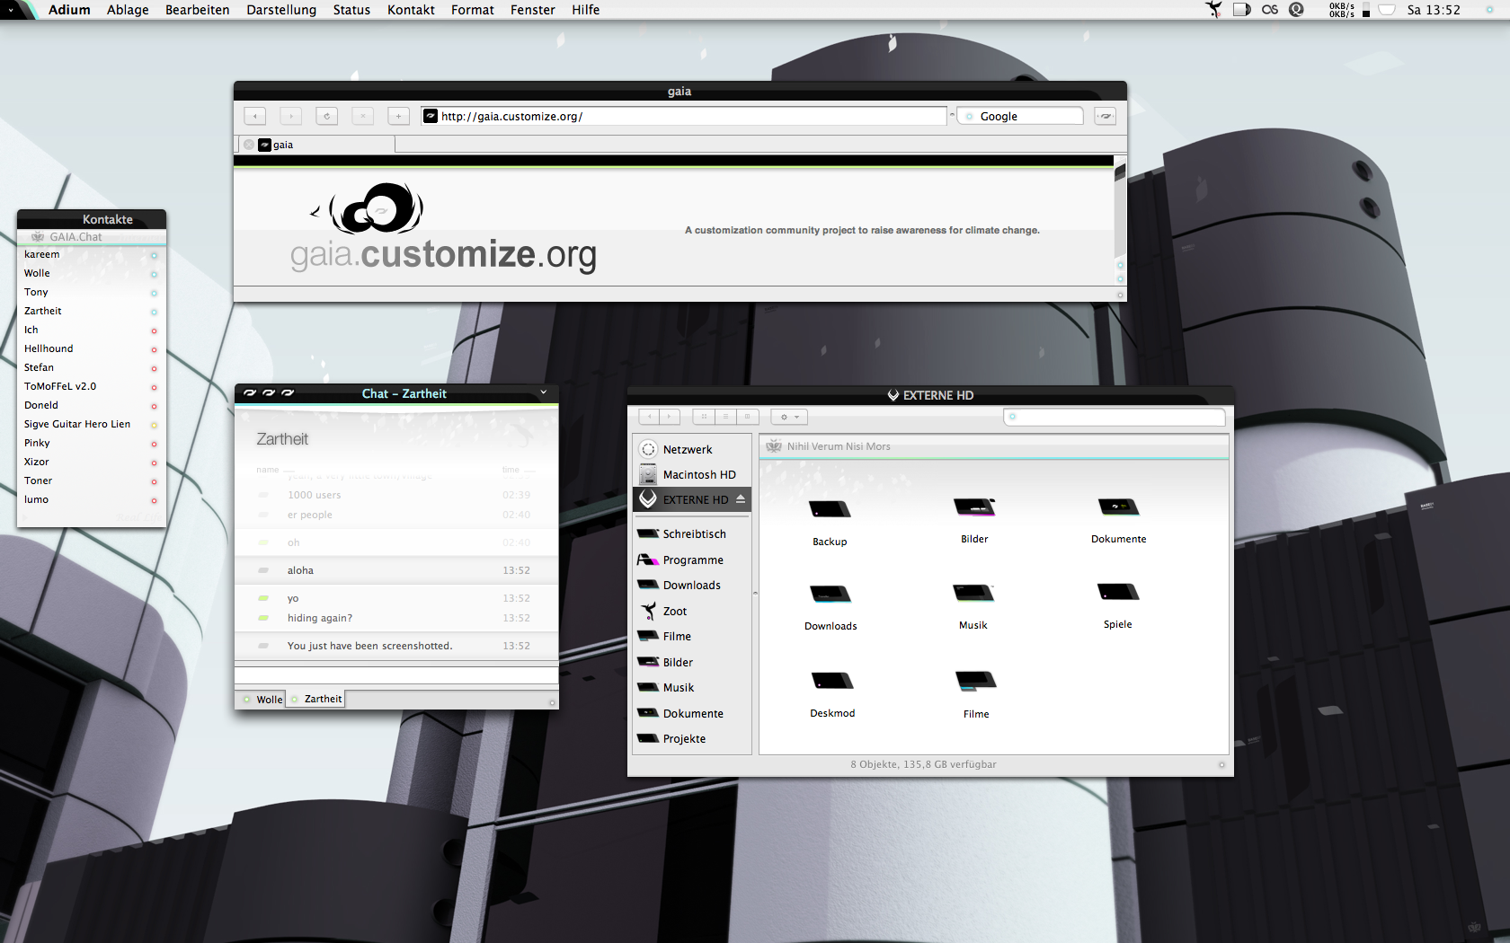
Task: Go back in the gaia browser
Action: 255,116
